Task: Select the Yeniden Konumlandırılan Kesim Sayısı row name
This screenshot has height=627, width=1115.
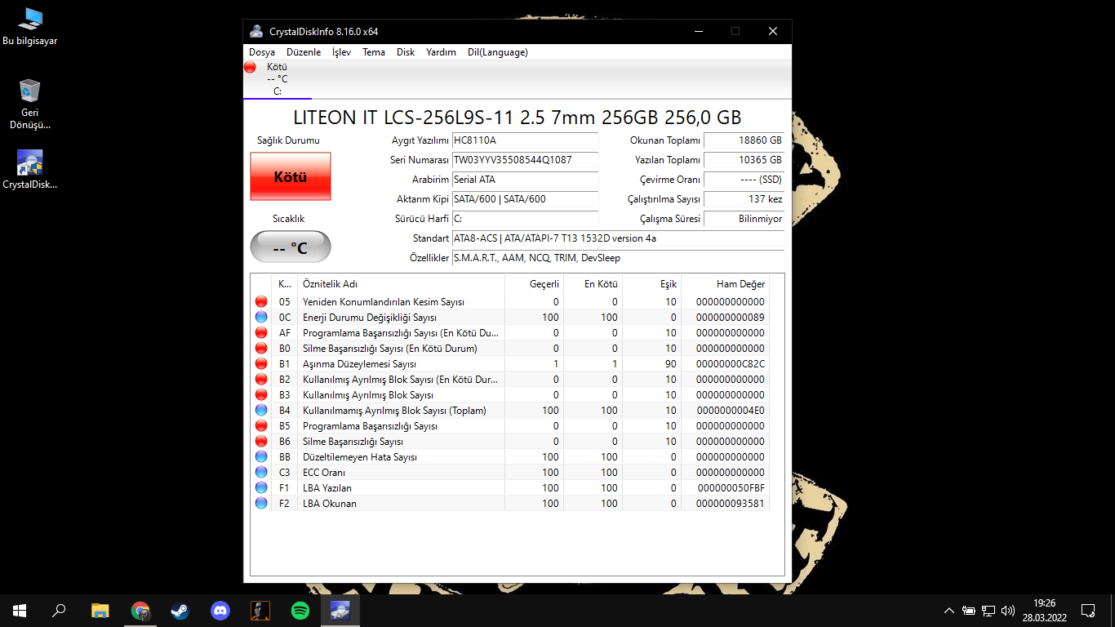Action: tap(384, 302)
